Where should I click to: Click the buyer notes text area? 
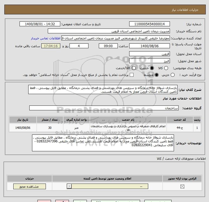pyautogui.click(x=103, y=143)
